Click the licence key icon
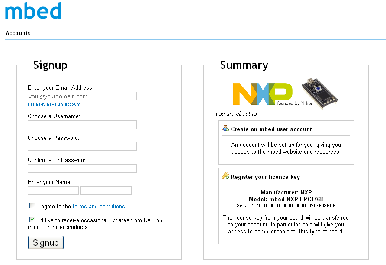 click(x=225, y=176)
